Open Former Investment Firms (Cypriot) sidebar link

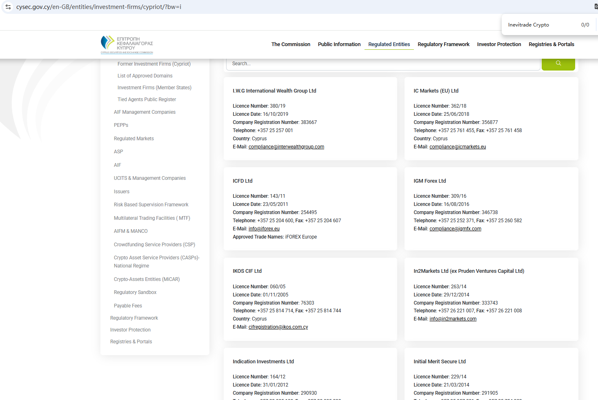[154, 64]
